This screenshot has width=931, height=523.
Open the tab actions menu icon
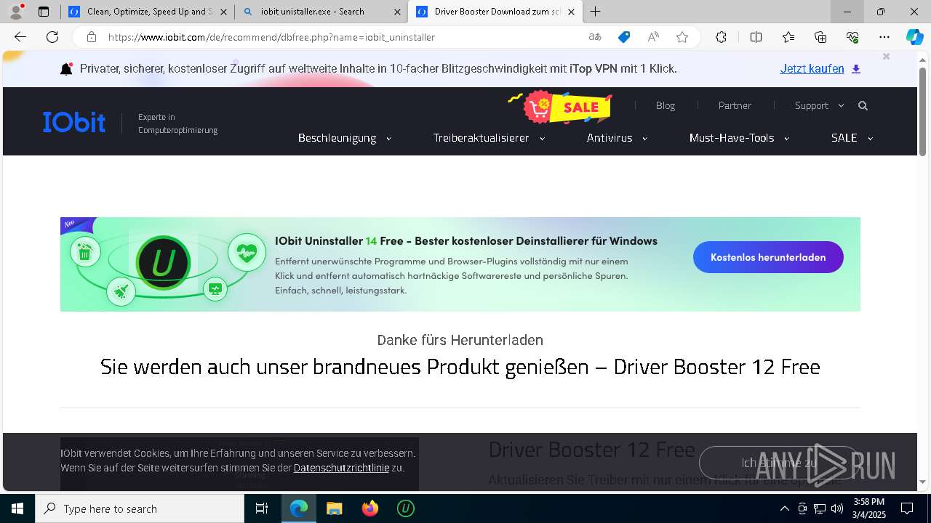pos(44,12)
